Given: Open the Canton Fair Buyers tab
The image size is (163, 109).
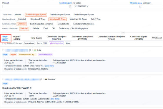Looking at the screenshot, I should (x=139, y=38).
